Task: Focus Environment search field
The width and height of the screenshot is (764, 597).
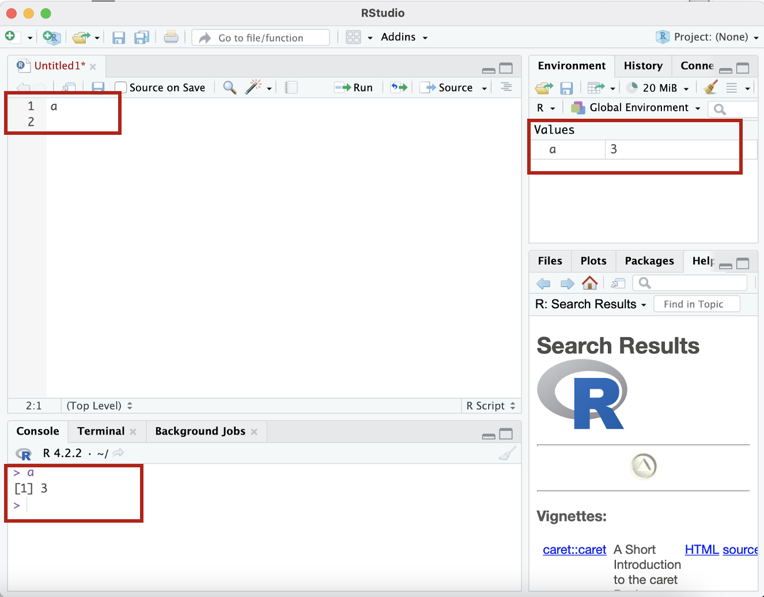Action: (x=733, y=109)
